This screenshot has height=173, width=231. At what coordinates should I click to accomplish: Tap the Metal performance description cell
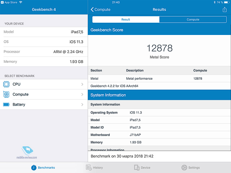click(139, 79)
